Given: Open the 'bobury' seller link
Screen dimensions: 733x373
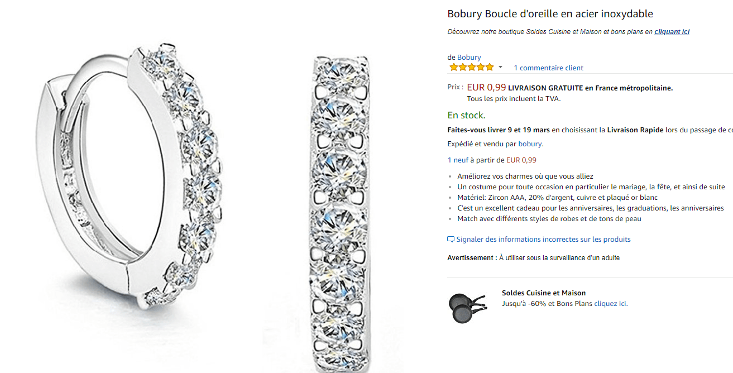Looking at the screenshot, I should coord(529,144).
